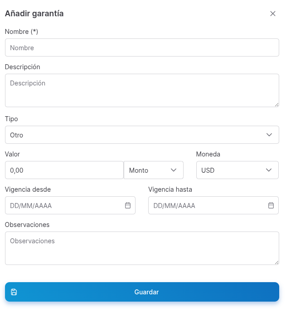286x312 pixels.
Task: Click the Añadir garantía title
Action: pos(34,14)
